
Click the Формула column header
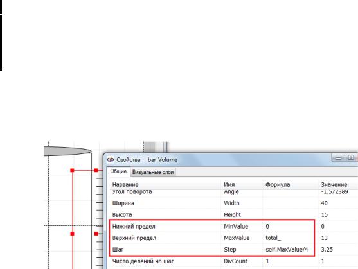click(290, 184)
